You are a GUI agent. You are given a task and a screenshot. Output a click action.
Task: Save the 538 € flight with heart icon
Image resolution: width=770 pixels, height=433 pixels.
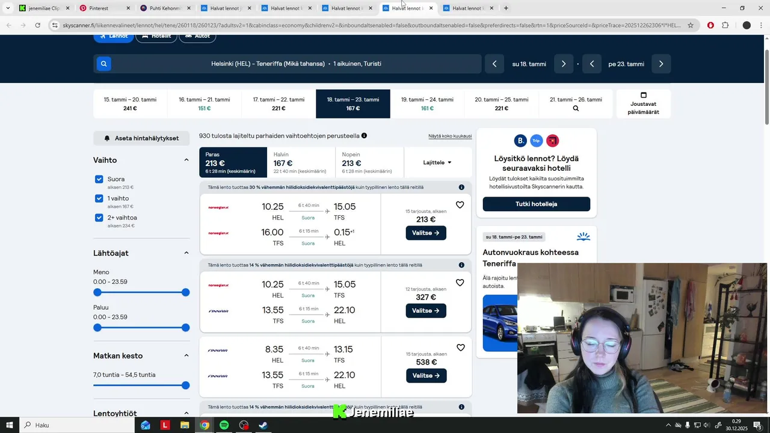pos(460,348)
